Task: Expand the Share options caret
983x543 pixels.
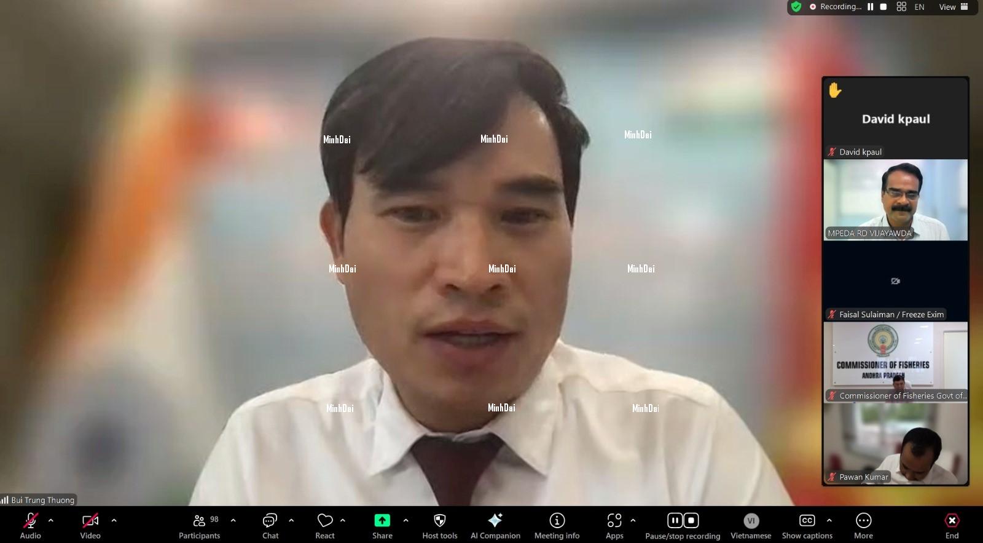Action: click(405, 520)
